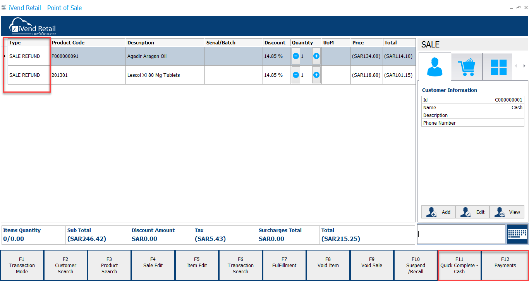Viewport: 529px width, 281px height.
Task: Select the Discount column header
Action: coord(277,43)
